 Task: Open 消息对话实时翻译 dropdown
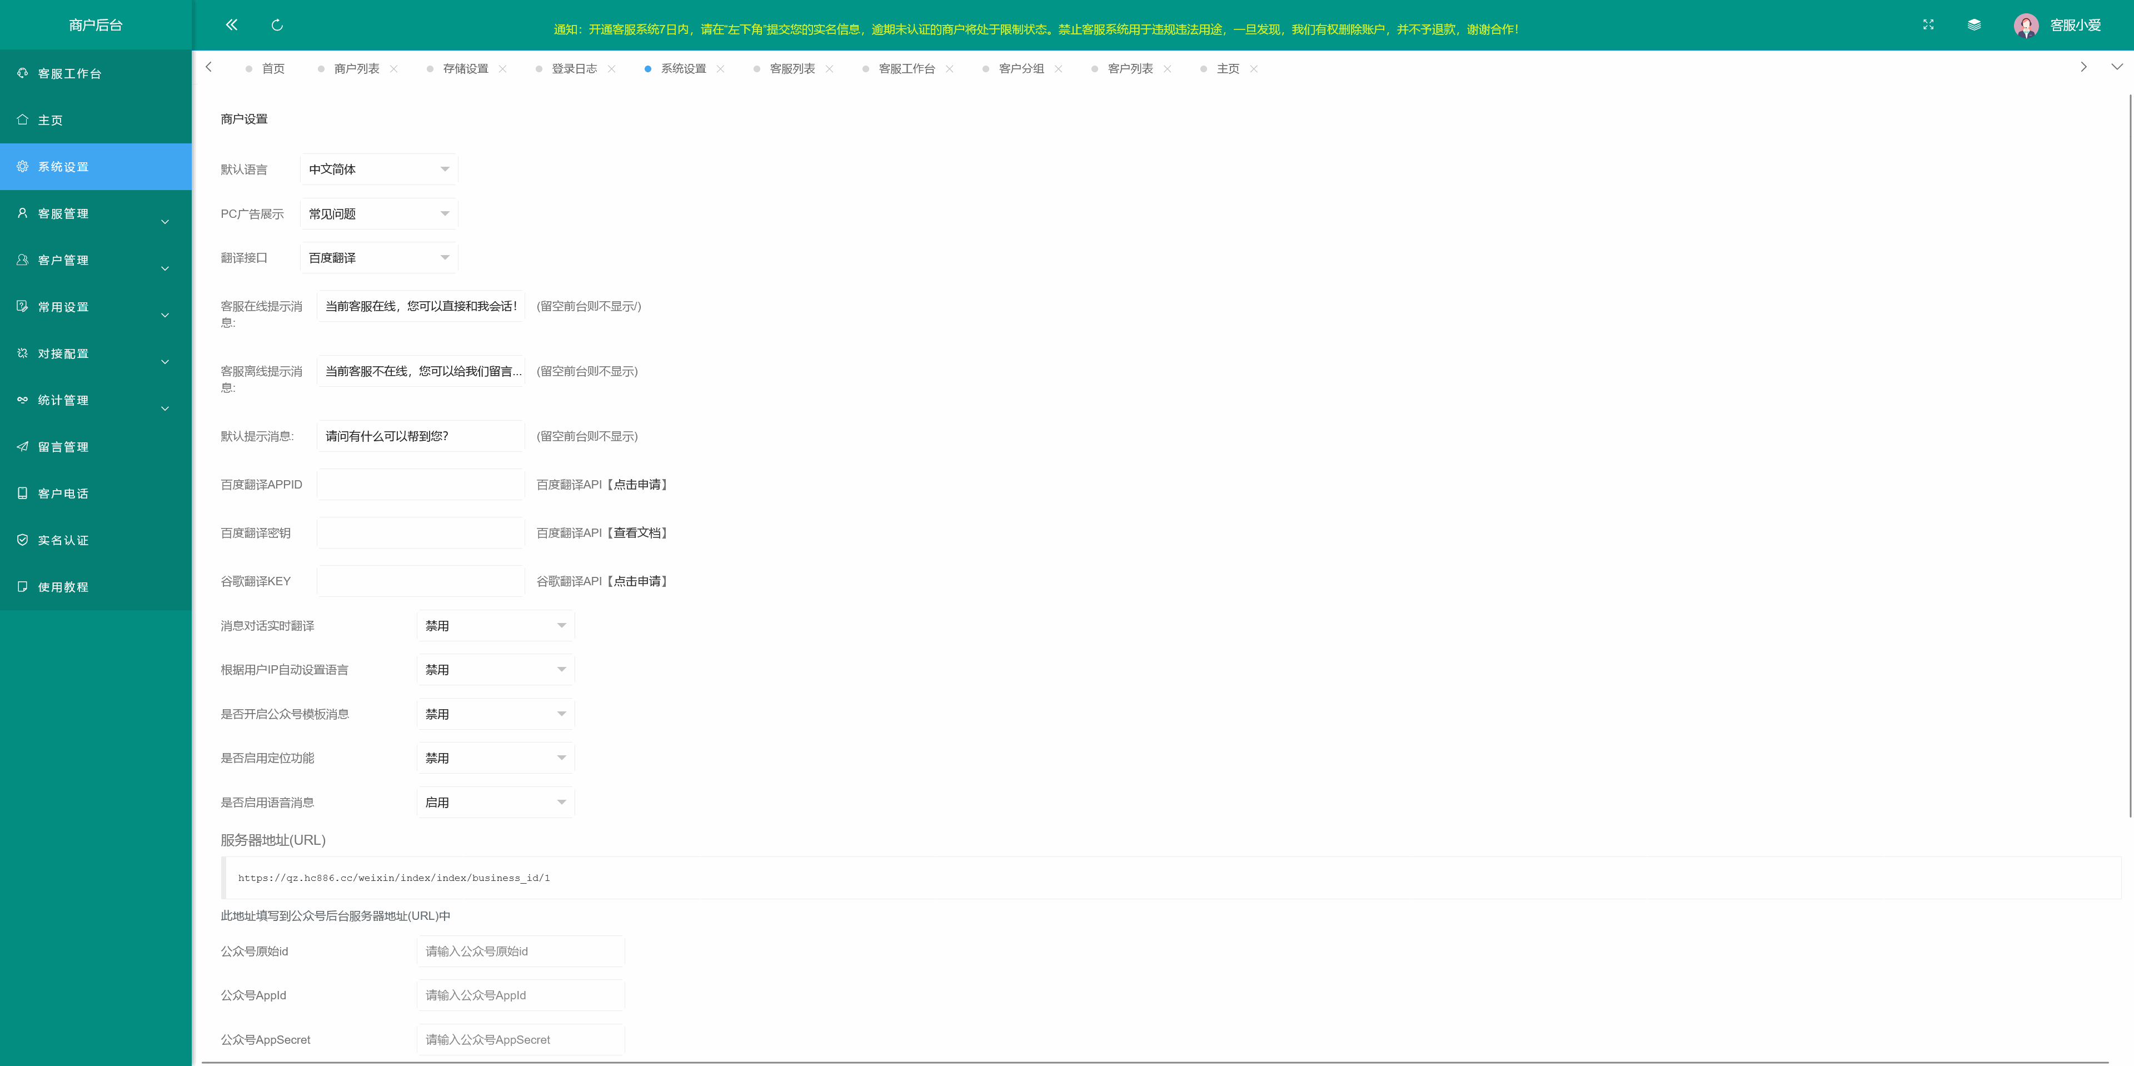point(495,626)
